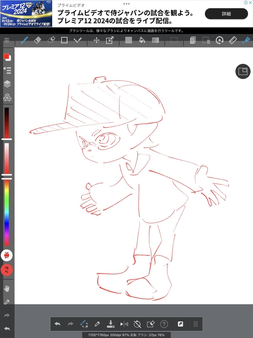
Task: Redo using the bottom shortcut bar
Action: [x=71, y=324]
